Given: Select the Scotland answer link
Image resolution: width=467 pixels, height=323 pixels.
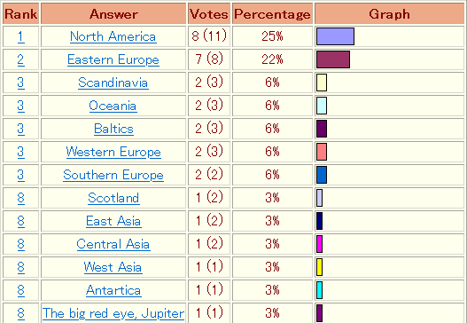Looking at the screenshot, I should coord(113,198).
